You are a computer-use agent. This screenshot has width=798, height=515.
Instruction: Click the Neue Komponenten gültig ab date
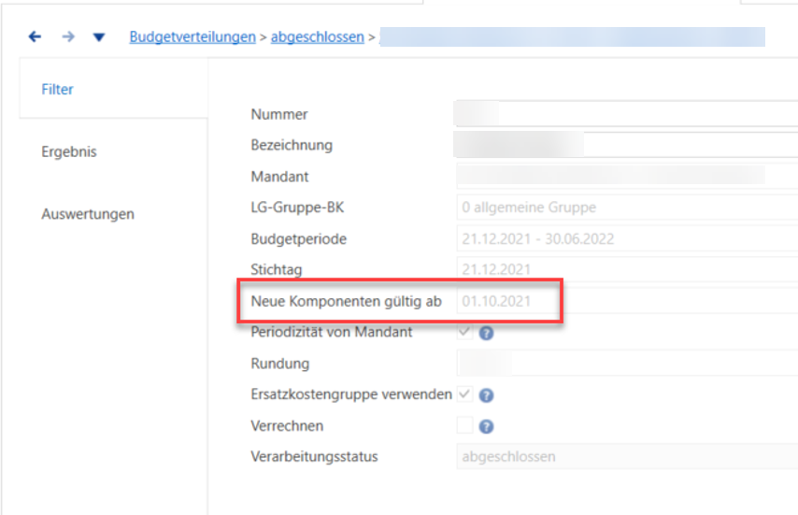tap(627, 301)
